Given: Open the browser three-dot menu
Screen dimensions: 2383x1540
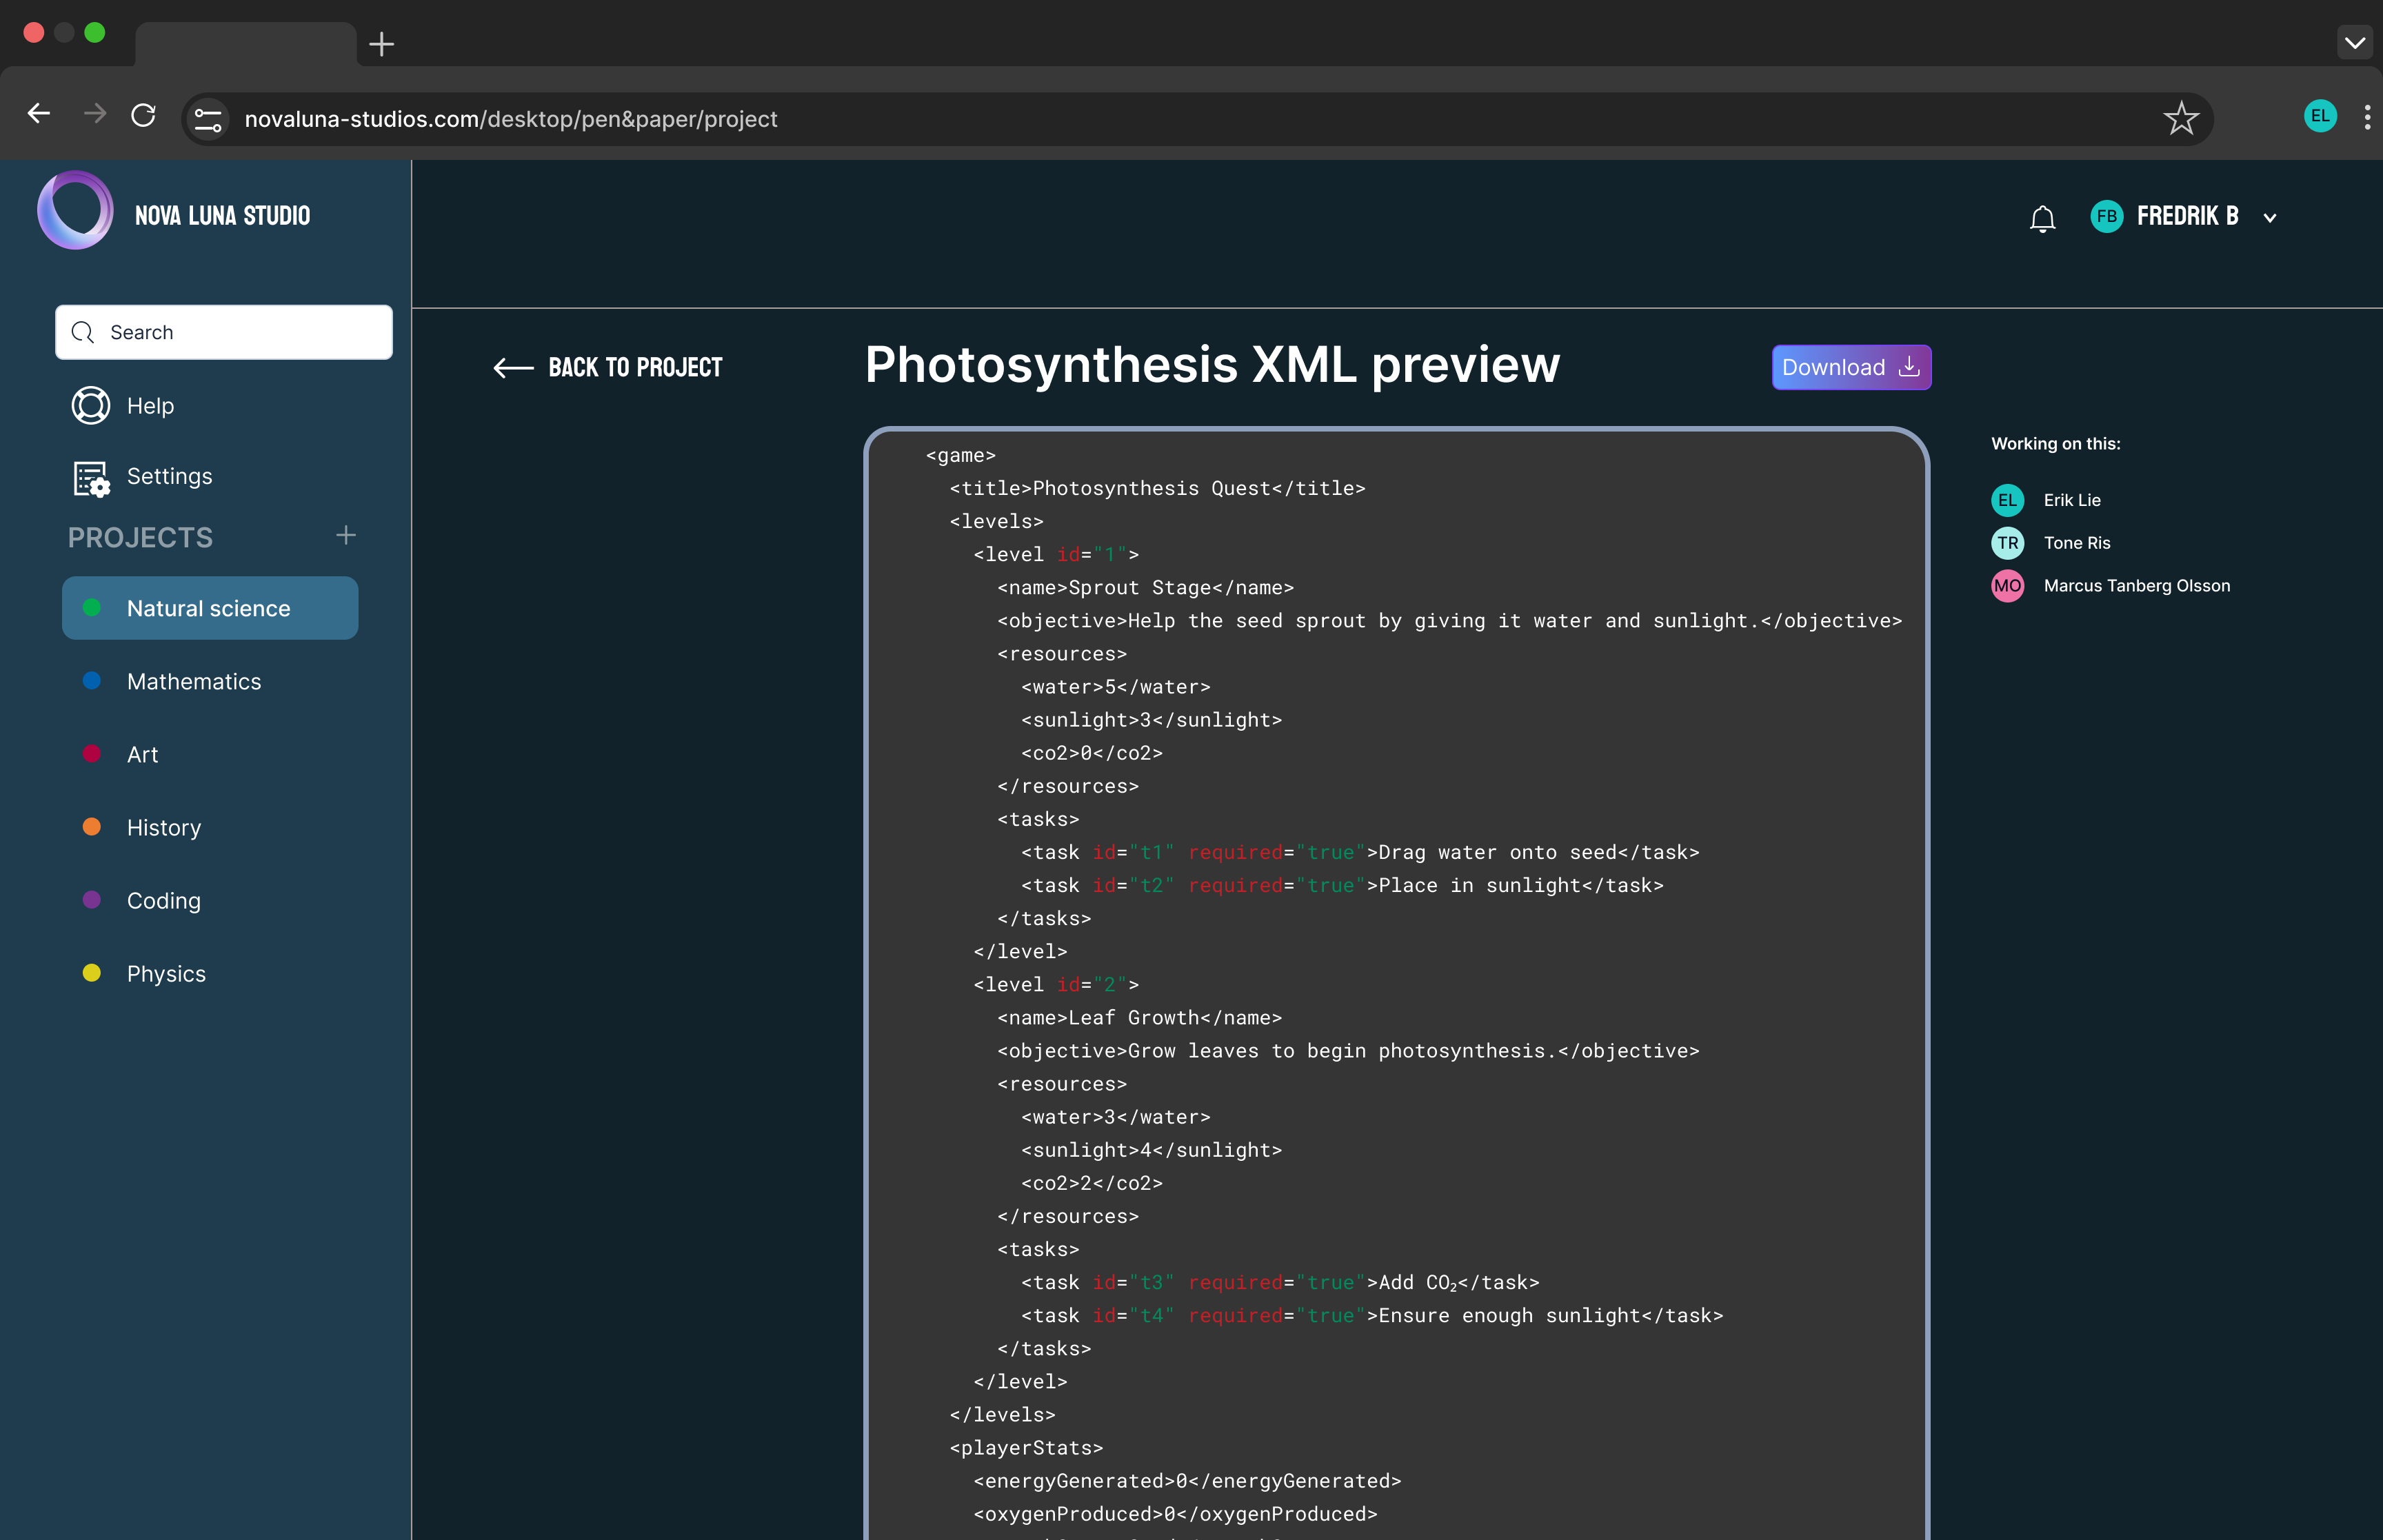Looking at the screenshot, I should click(2366, 117).
